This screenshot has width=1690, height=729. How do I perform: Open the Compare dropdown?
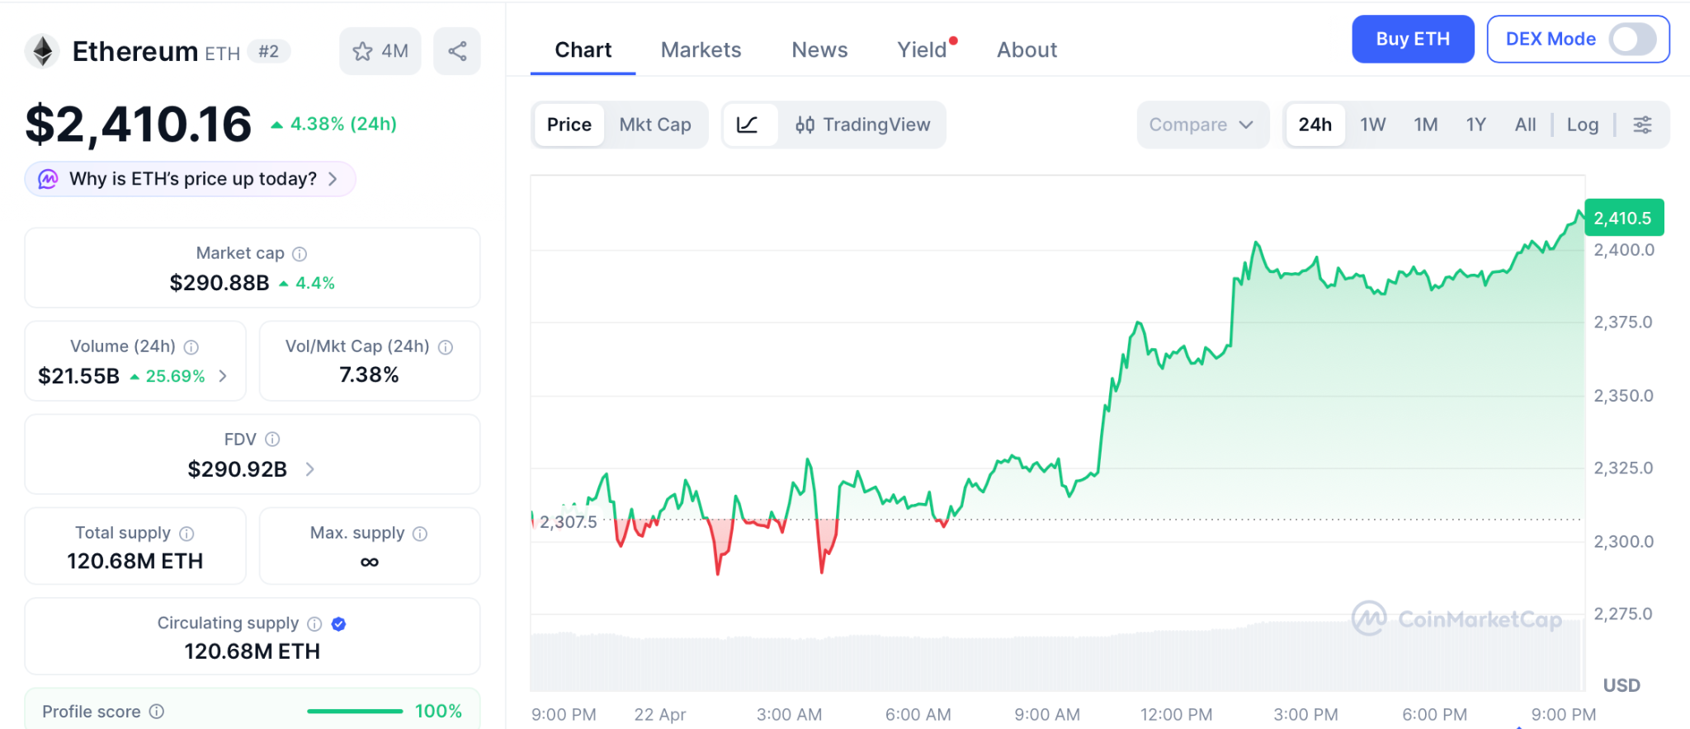1201,125
